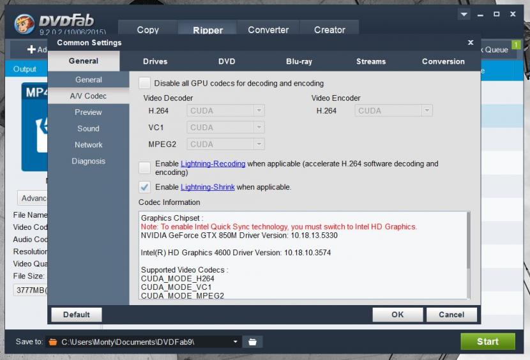Click the Codec Information scrollbar
Image resolution: width=530 pixels, height=360 pixels.
(469, 255)
